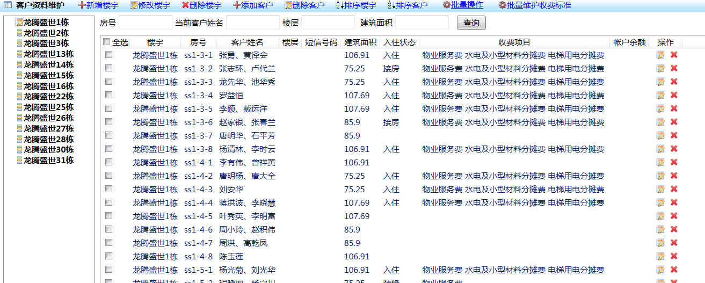
Task: Open the 批量操作 batch operation menu
Action: coord(467,5)
